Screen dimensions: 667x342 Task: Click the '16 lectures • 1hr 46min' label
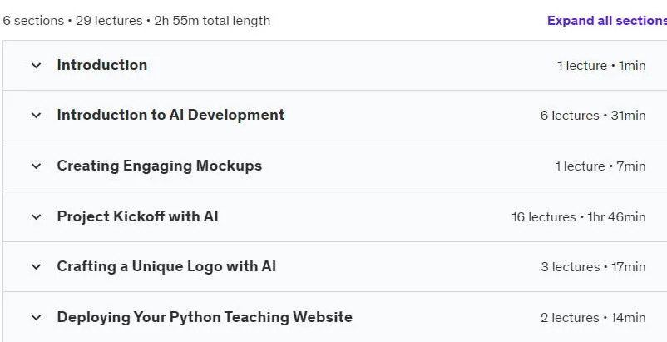click(579, 216)
